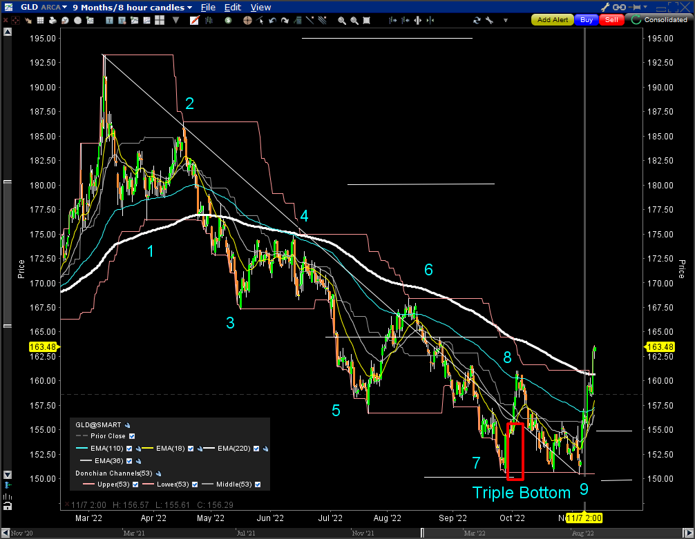
Task: Enable the round crosshair target tool
Action: [x=248, y=21]
